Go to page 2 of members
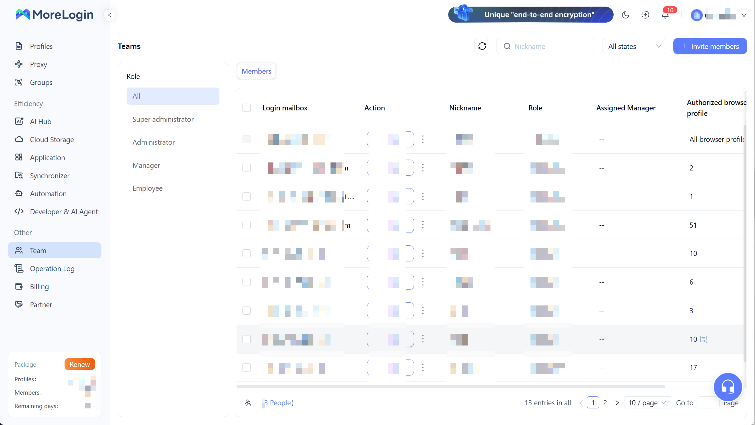 click(605, 402)
